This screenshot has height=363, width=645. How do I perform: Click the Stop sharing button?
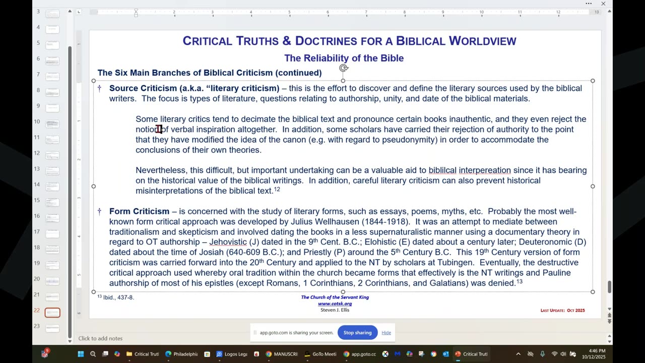pyautogui.click(x=357, y=333)
